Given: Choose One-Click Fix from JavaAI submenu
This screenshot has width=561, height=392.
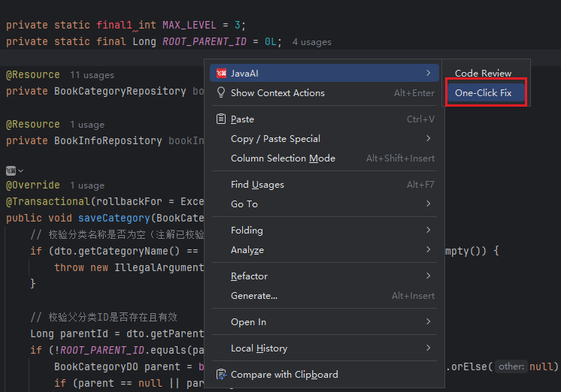Looking at the screenshot, I should click(x=483, y=92).
